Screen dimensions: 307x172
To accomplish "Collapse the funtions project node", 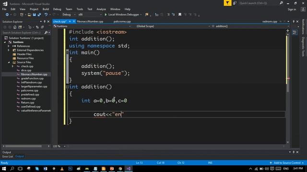I will (x=5, y=42).
